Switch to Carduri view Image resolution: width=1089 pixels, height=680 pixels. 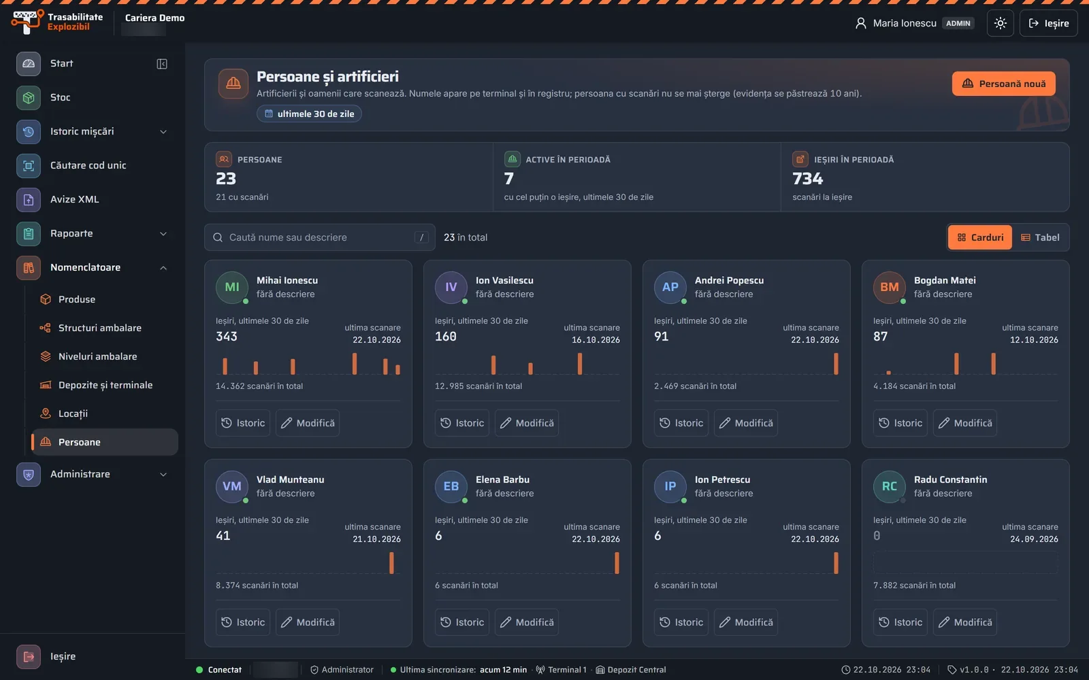click(x=980, y=237)
